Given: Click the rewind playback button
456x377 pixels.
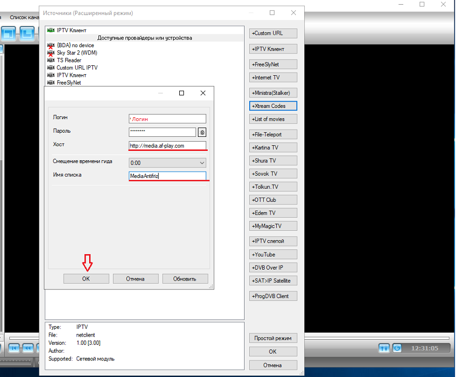Looking at the screenshot, I should tap(27, 348).
